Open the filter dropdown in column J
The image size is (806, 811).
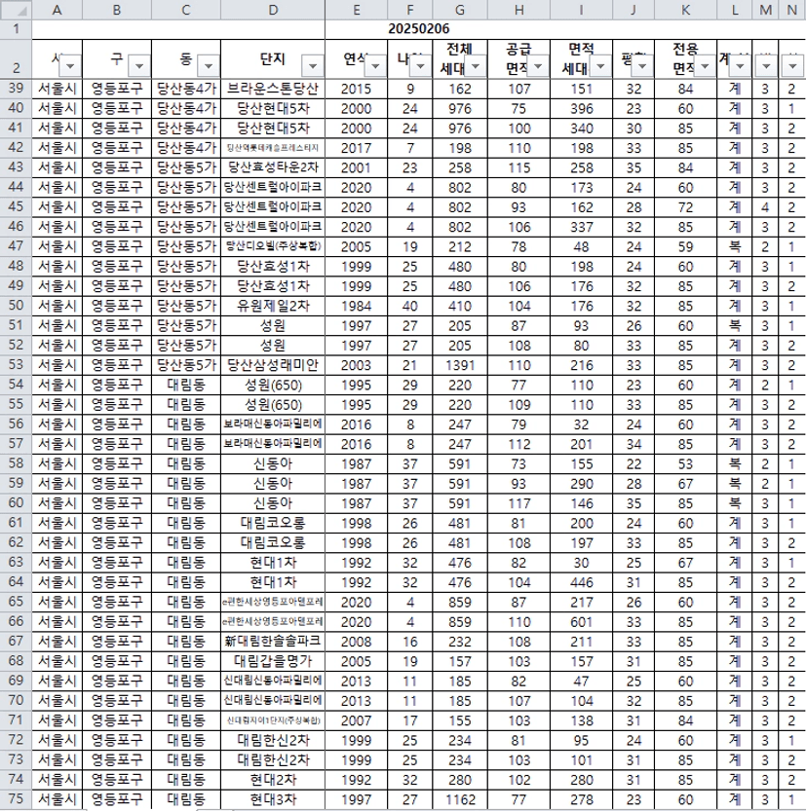coord(642,65)
